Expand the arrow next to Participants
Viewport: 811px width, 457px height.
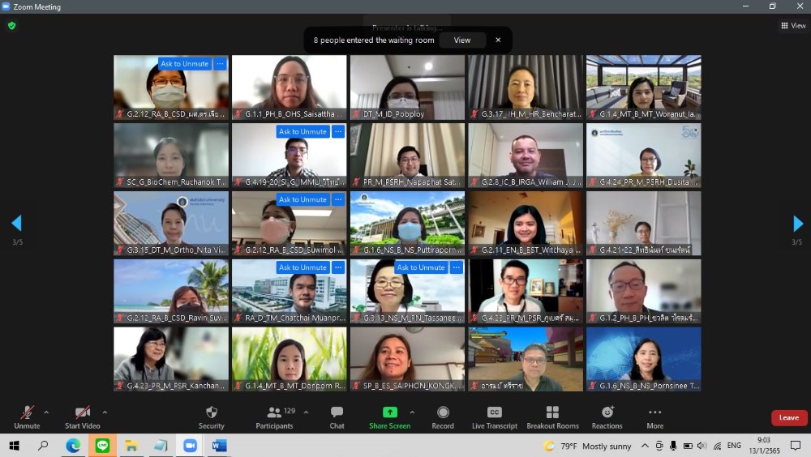(306, 412)
